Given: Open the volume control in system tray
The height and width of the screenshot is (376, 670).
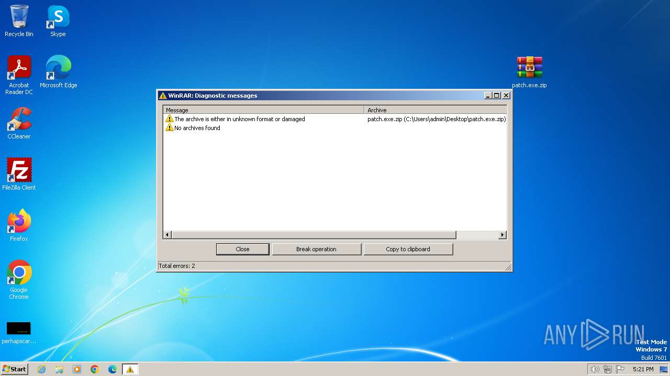Looking at the screenshot, I should [x=595, y=369].
